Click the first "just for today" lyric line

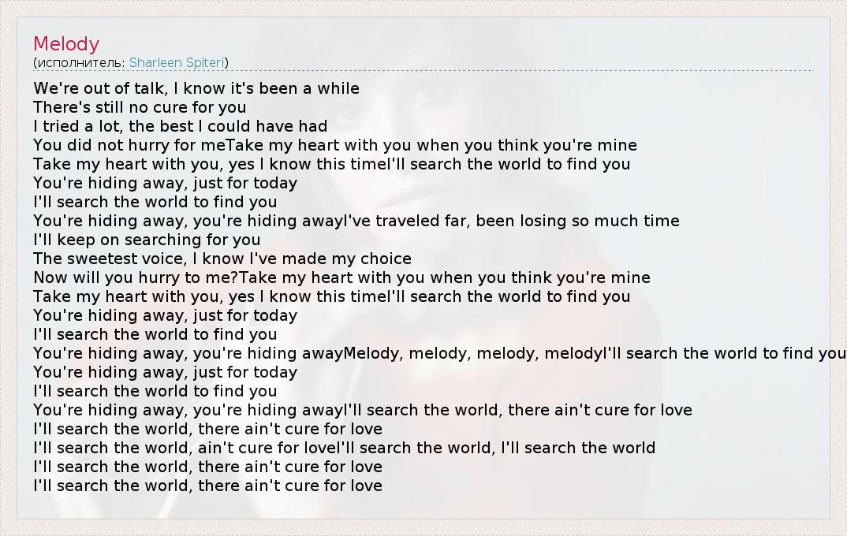(165, 183)
